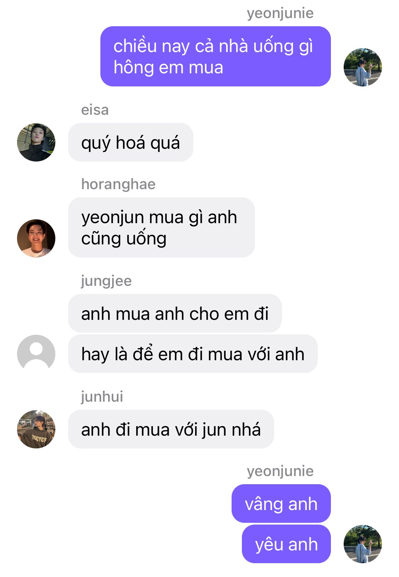Image resolution: width=399 pixels, height=577 pixels.
Task: Select the 'vâng anh' purple bubble
Action: [281, 504]
